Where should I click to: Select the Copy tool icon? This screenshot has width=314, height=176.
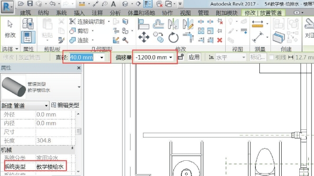[x=158, y=37]
